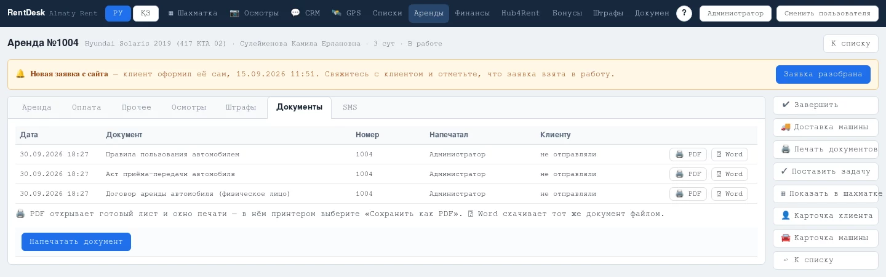Open PDF for Правила пользования автомобилем
Image resolution: width=886 pixels, height=277 pixels.
tap(688, 155)
